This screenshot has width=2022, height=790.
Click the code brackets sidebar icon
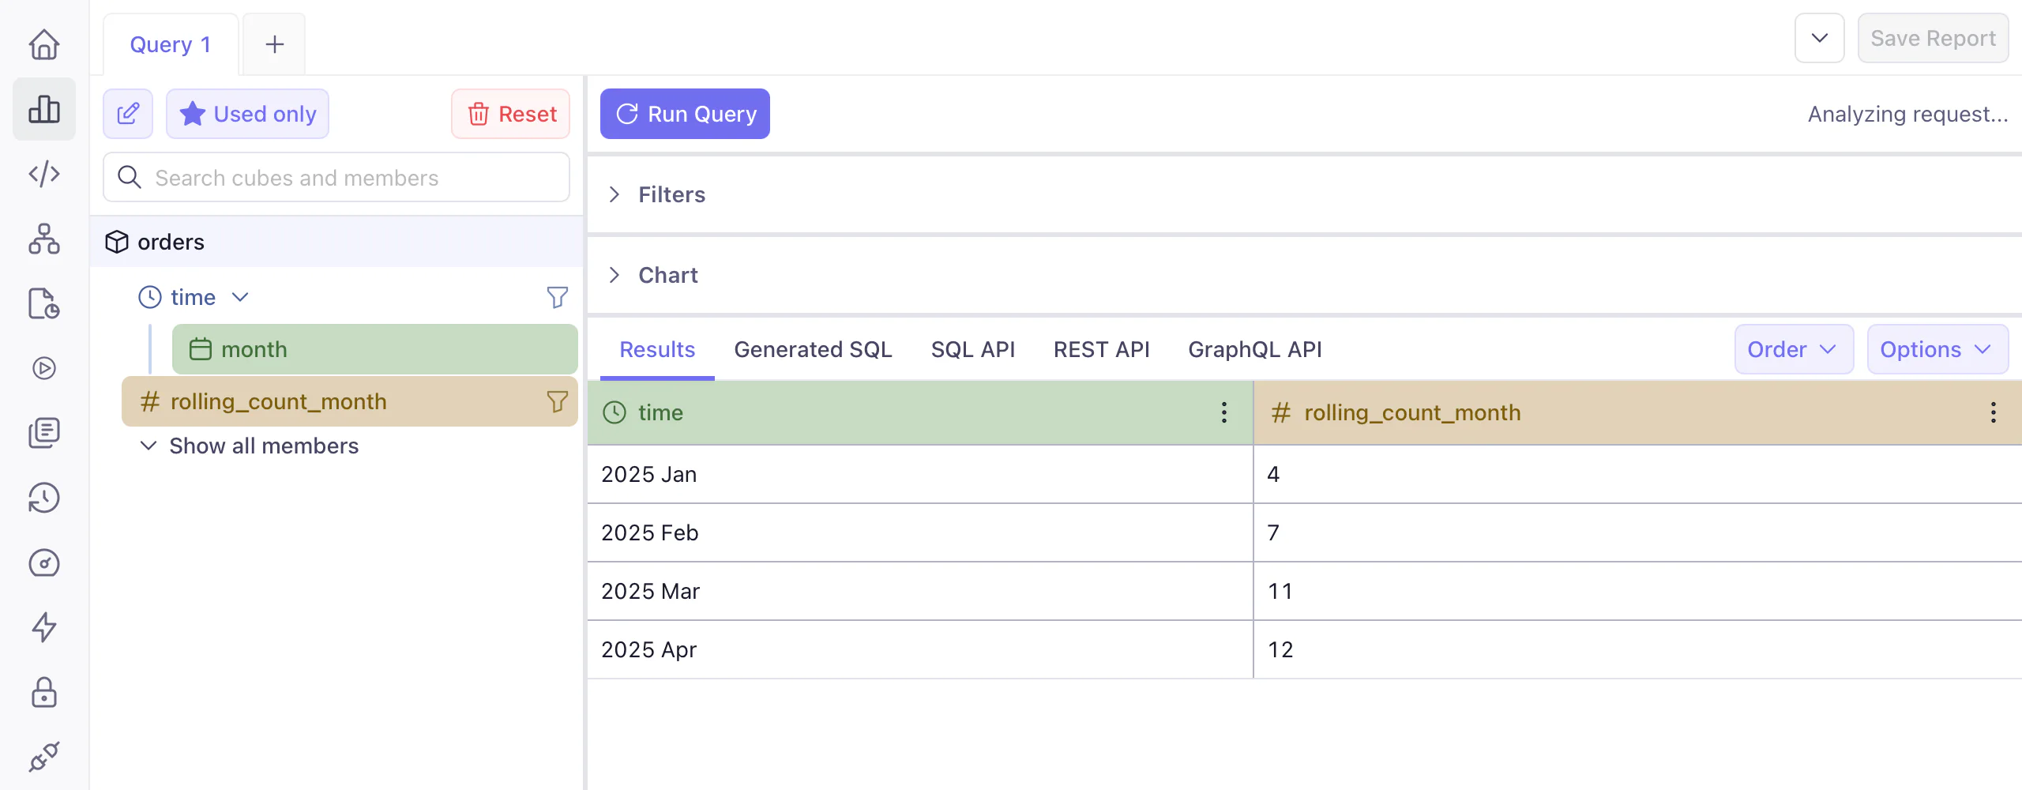44,174
